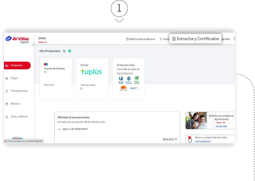Click the piggy bank savings icon

coord(190,140)
